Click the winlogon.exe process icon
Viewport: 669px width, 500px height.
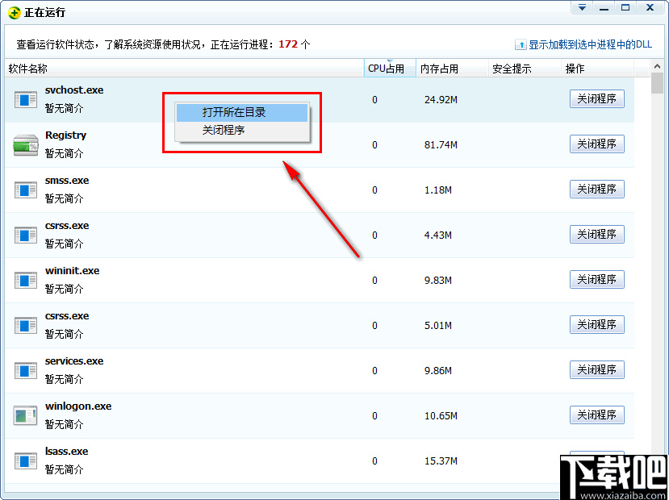point(26,416)
